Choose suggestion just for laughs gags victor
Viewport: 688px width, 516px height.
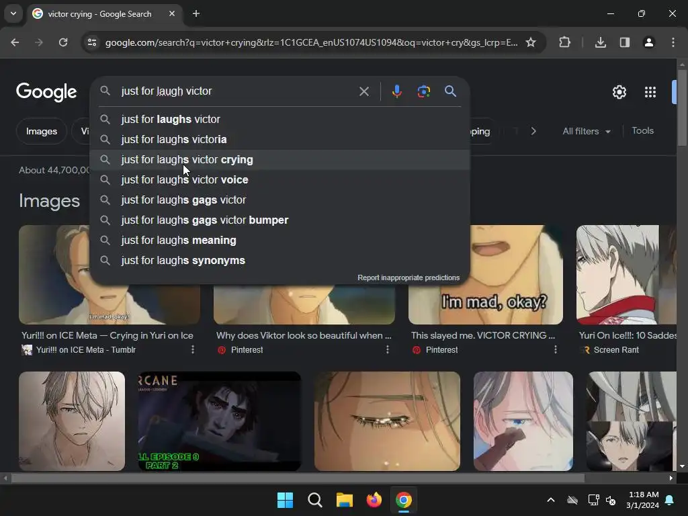click(280, 200)
